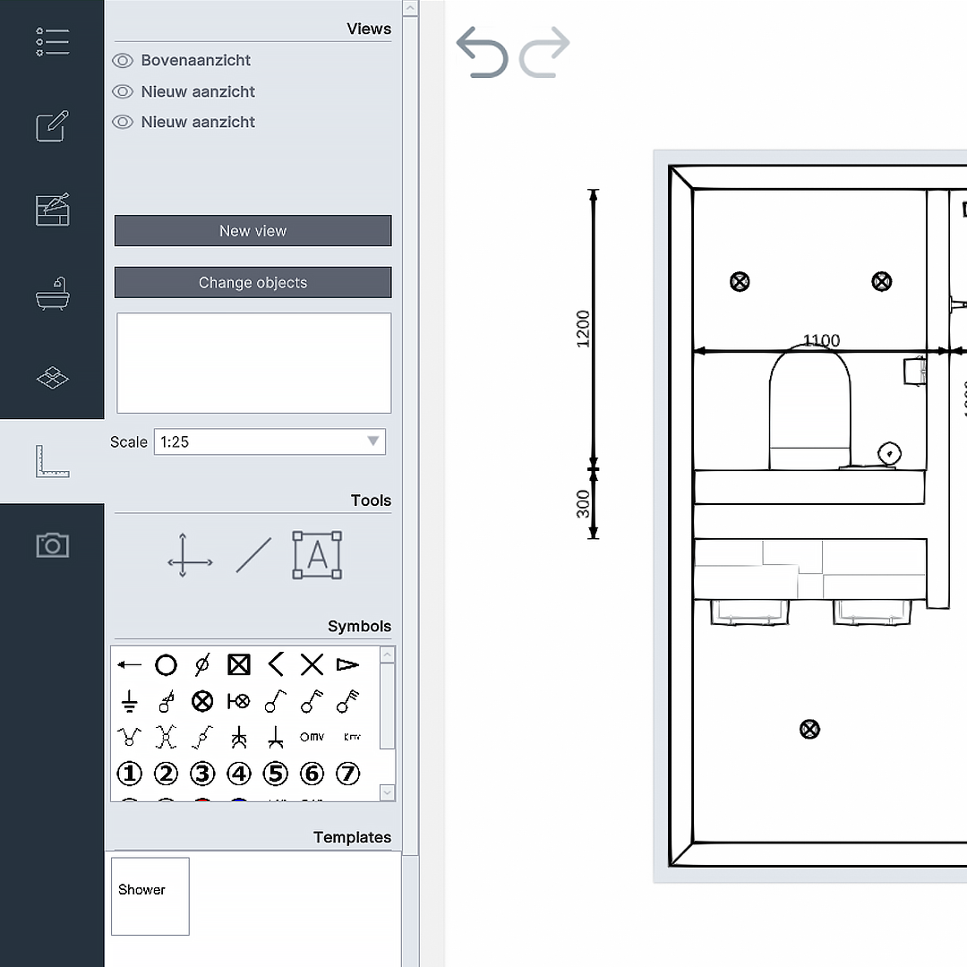967x967 pixels.
Task: Toggle the eye icon on the second Nieuw aanzicht
Action: 123,122
